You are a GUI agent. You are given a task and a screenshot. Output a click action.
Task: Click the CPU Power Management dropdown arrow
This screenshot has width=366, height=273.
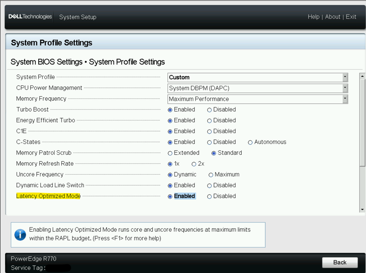click(345, 88)
